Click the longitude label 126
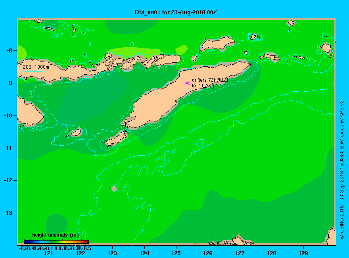 208,253
